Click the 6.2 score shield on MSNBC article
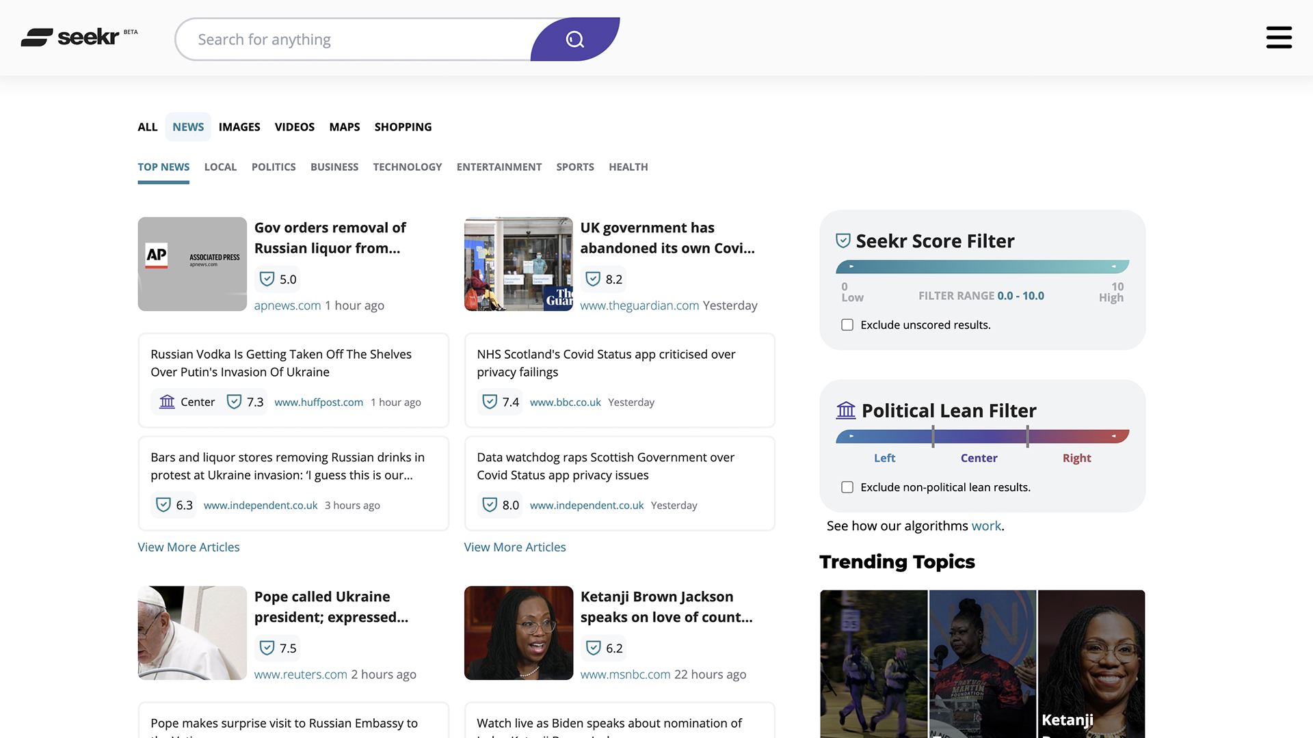Image resolution: width=1313 pixels, height=738 pixels. [x=594, y=648]
